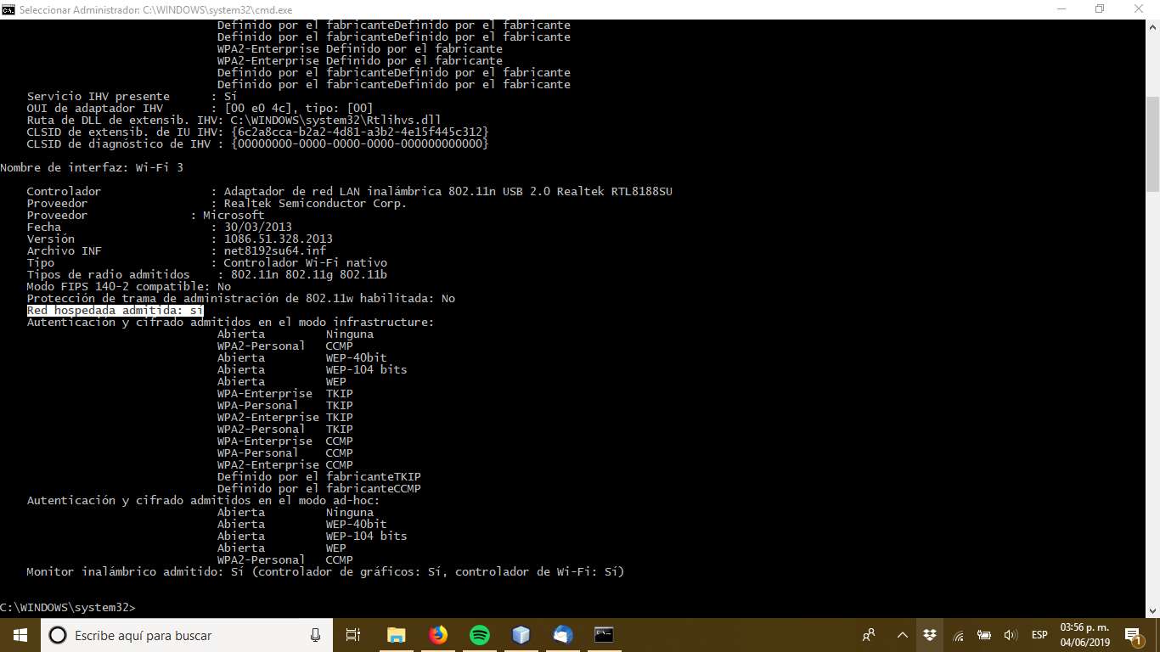This screenshot has height=652, width=1160.
Task: Show hidden system tray icons
Action: (902, 635)
